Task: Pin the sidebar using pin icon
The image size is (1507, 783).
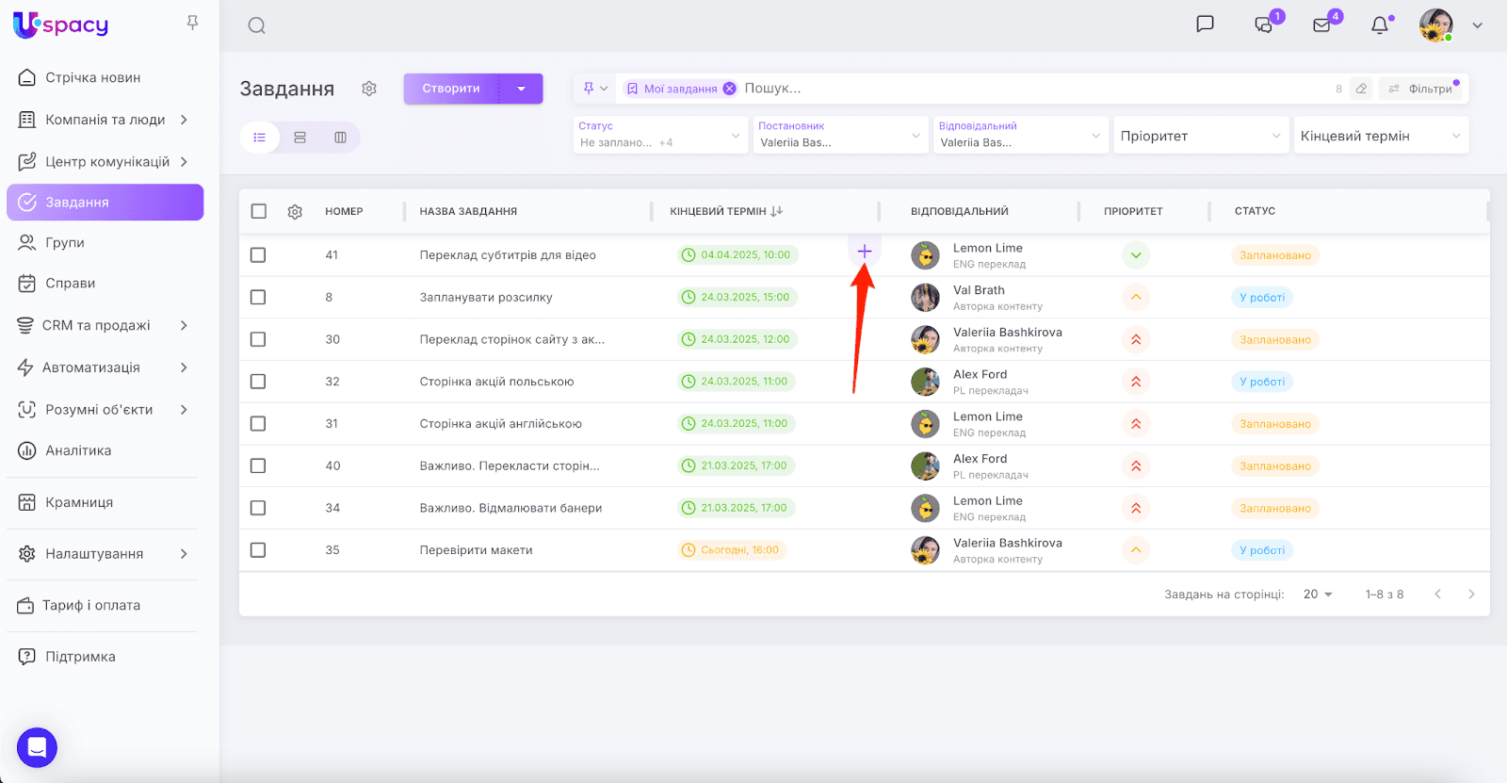Action: [192, 23]
